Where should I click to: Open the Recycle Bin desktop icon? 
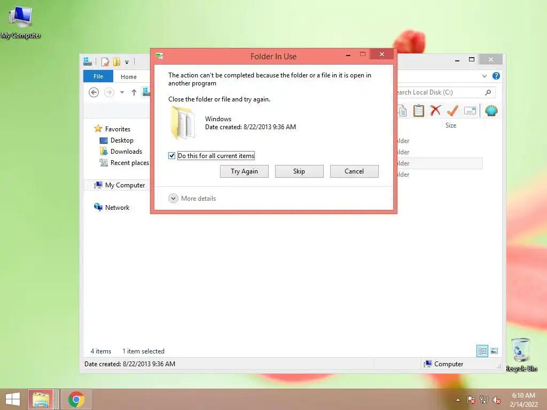tap(521, 354)
